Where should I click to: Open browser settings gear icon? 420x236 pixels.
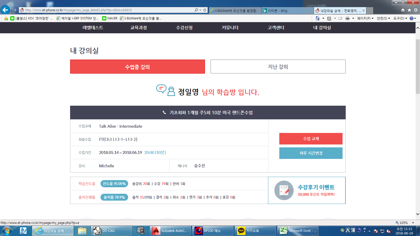tap(416, 10)
